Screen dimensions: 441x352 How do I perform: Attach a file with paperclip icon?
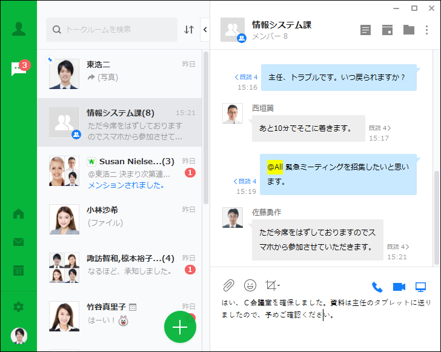click(228, 285)
